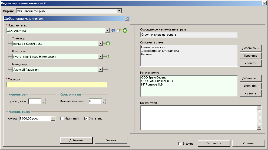Viewport: 268px width, 150px height.
Task: Add new transport with green plus icon
Action: 108,43
